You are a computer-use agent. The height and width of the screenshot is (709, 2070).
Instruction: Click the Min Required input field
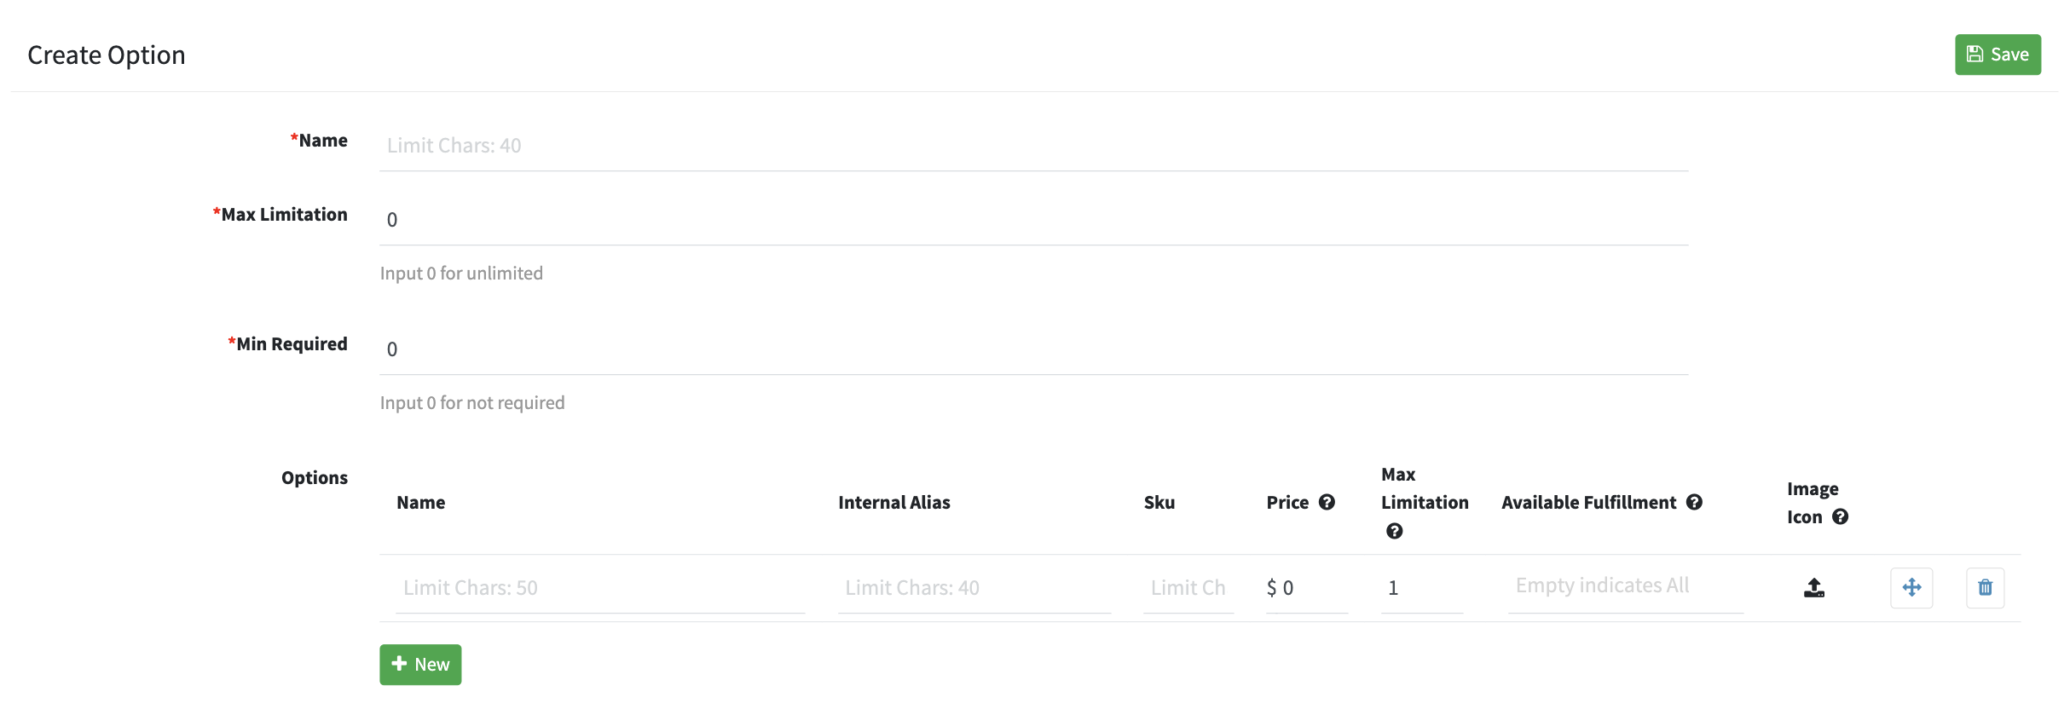tap(1033, 349)
